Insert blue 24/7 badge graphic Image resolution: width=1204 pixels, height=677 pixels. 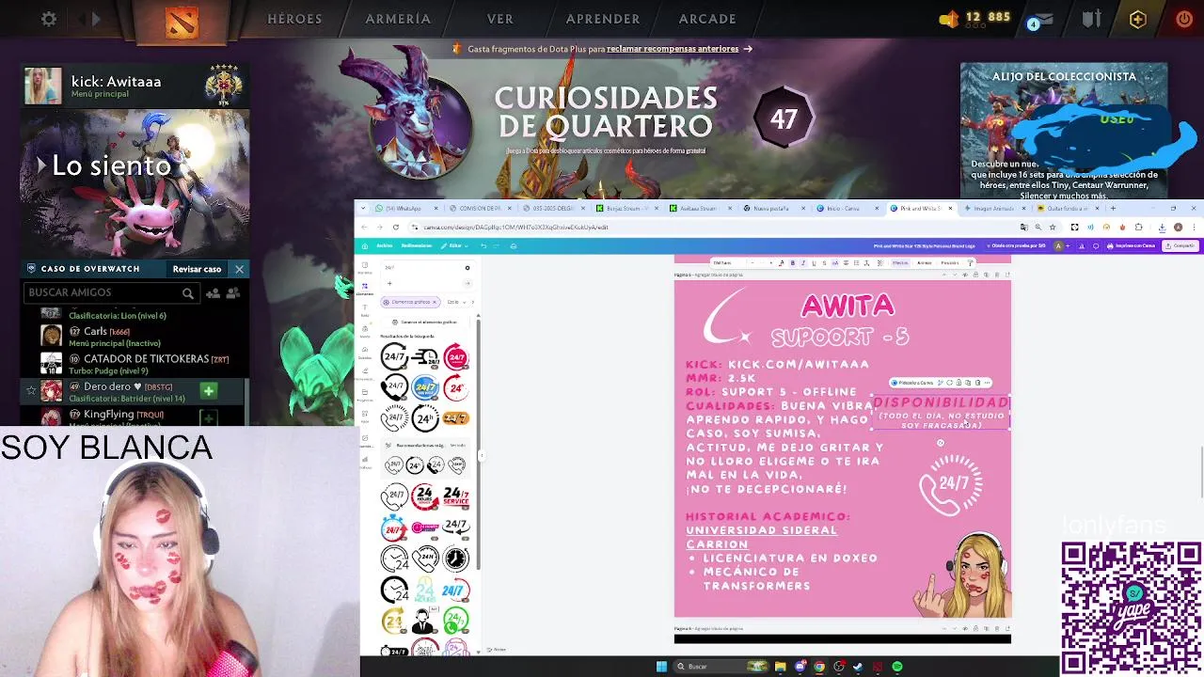click(x=425, y=387)
